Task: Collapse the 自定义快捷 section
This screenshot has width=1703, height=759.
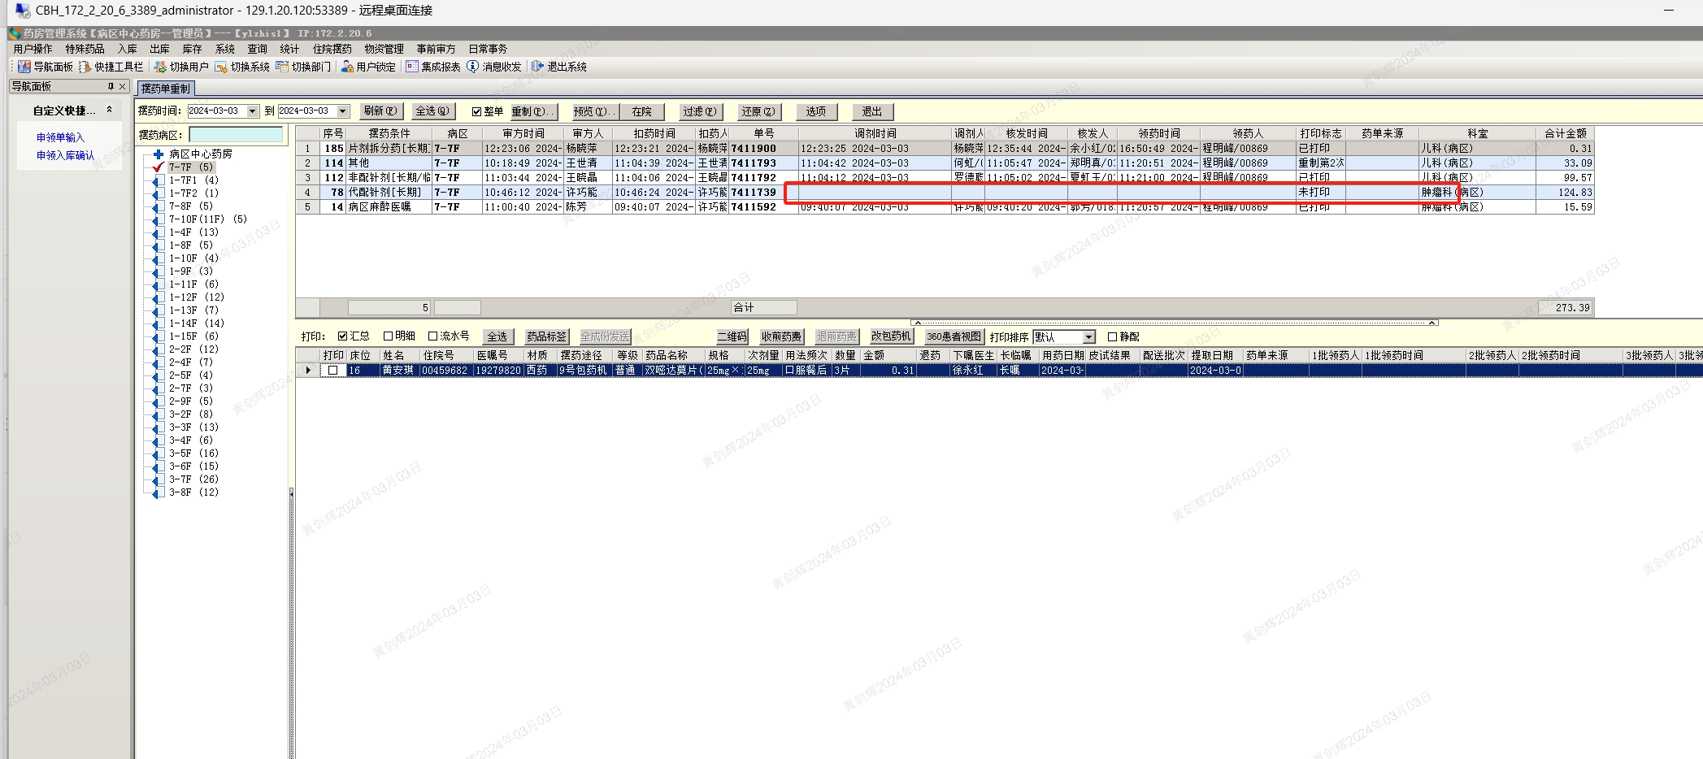Action: point(110,110)
